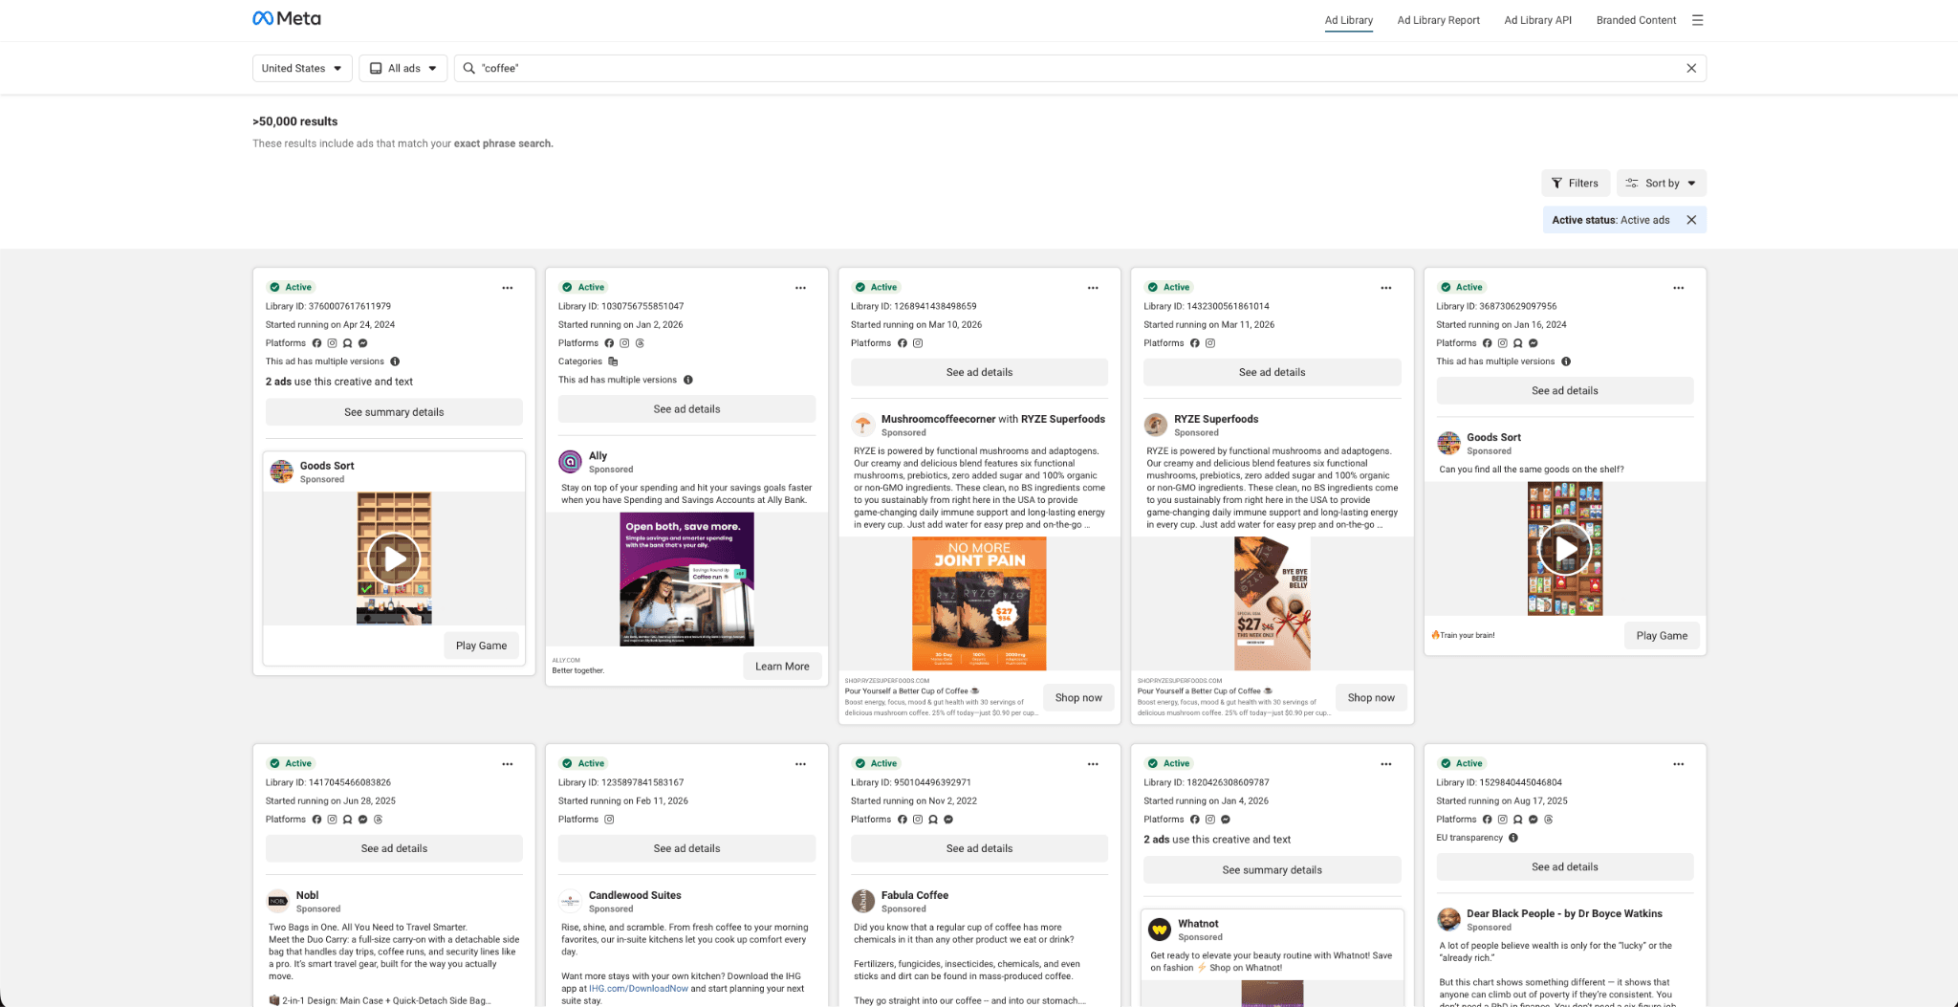The height and width of the screenshot is (1007, 1958).
Task: Open the IHG.com/DownloadNow link
Action: [x=639, y=989]
